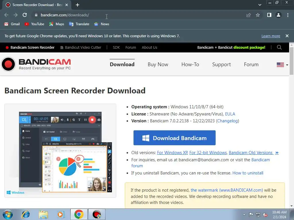
Task: Open File Explorer from taskbar
Action: pos(43,214)
